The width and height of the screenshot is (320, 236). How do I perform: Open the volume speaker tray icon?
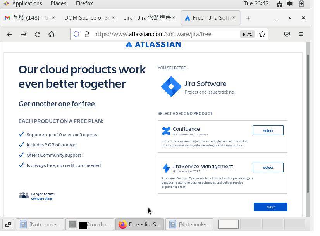[x=290, y=3]
